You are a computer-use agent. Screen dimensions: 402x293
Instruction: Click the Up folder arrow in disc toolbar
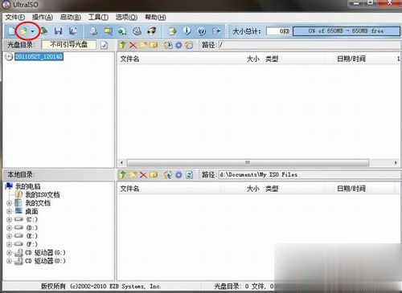pos(123,45)
